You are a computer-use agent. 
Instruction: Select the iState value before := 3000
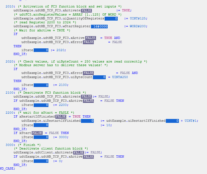point(41,137)
